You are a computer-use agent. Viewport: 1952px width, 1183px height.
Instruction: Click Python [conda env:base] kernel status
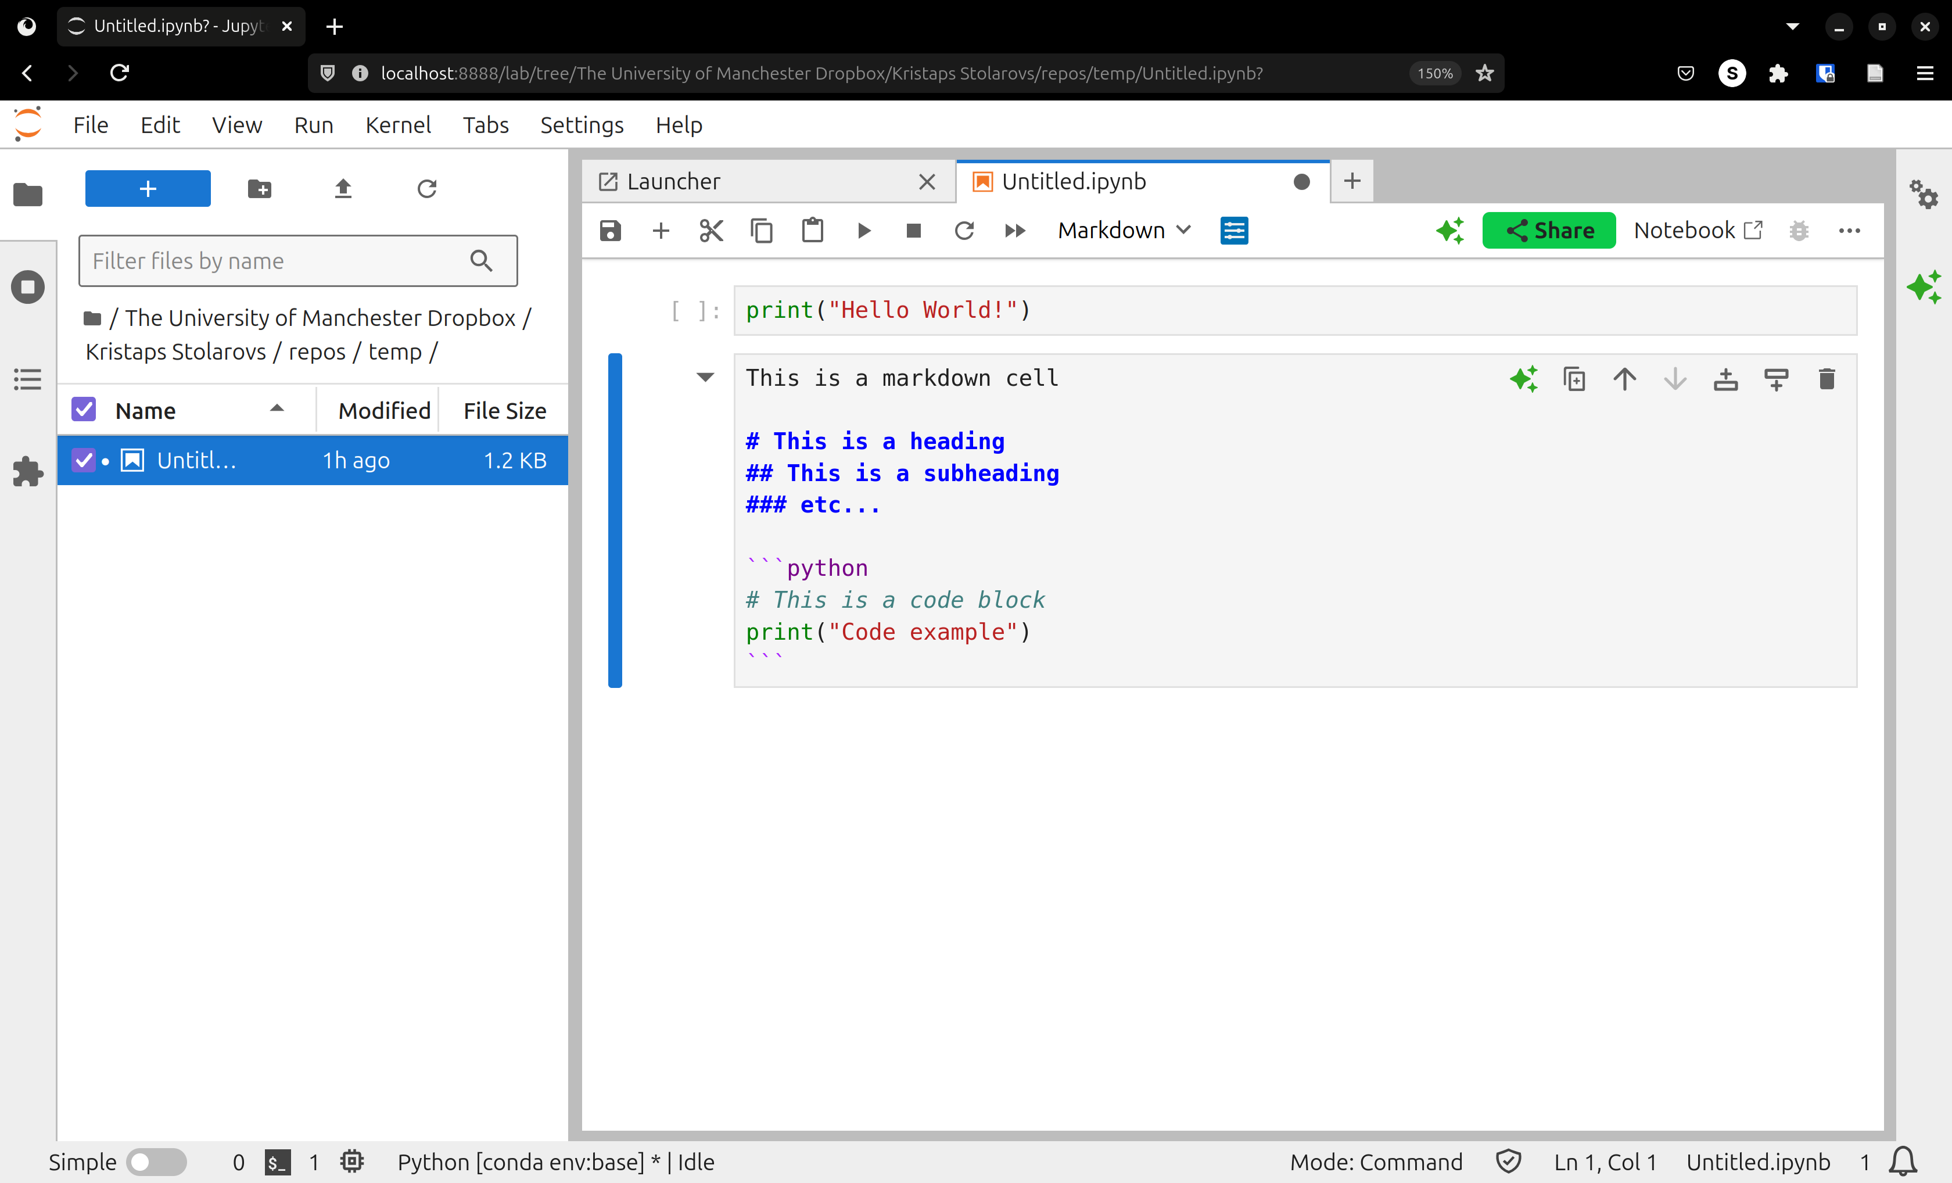(555, 1162)
